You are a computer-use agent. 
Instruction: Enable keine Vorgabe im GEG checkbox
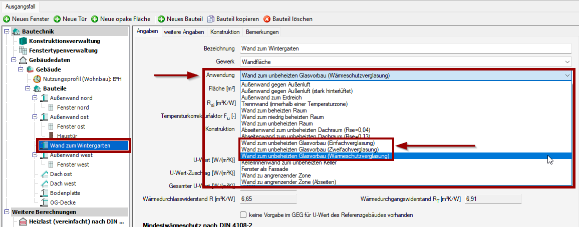tap(243, 215)
